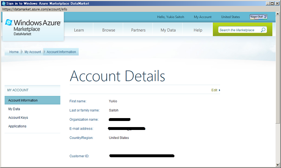Select Account Information in sidebar
The height and width of the screenshot is (168, 281).
[x=23, y=101]
